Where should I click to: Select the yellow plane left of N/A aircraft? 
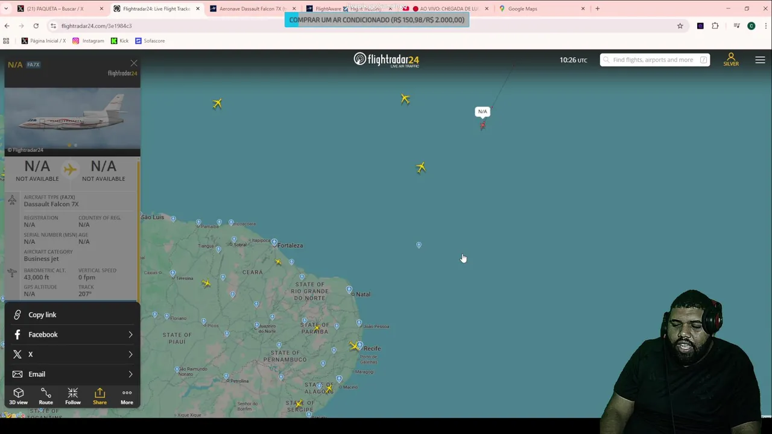pos(405,99)
